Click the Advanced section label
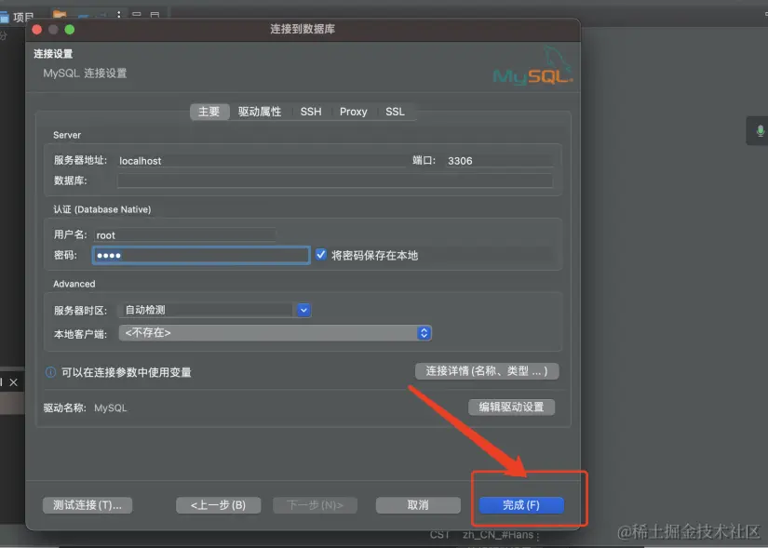The width and height of the screenshot is (768, 548). [x=74, y=284]
